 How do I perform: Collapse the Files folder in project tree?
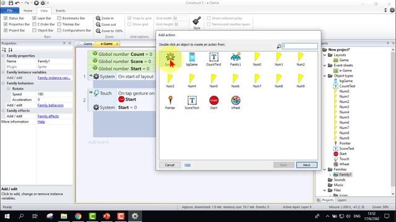[x=325, y=190]
